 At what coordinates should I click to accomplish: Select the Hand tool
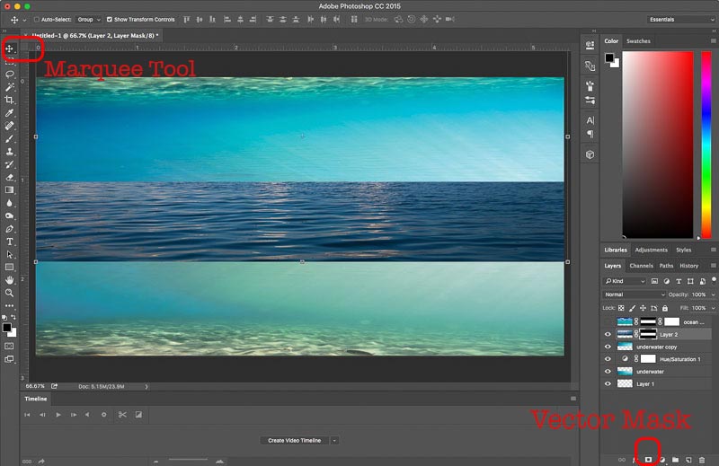point(9,280)
